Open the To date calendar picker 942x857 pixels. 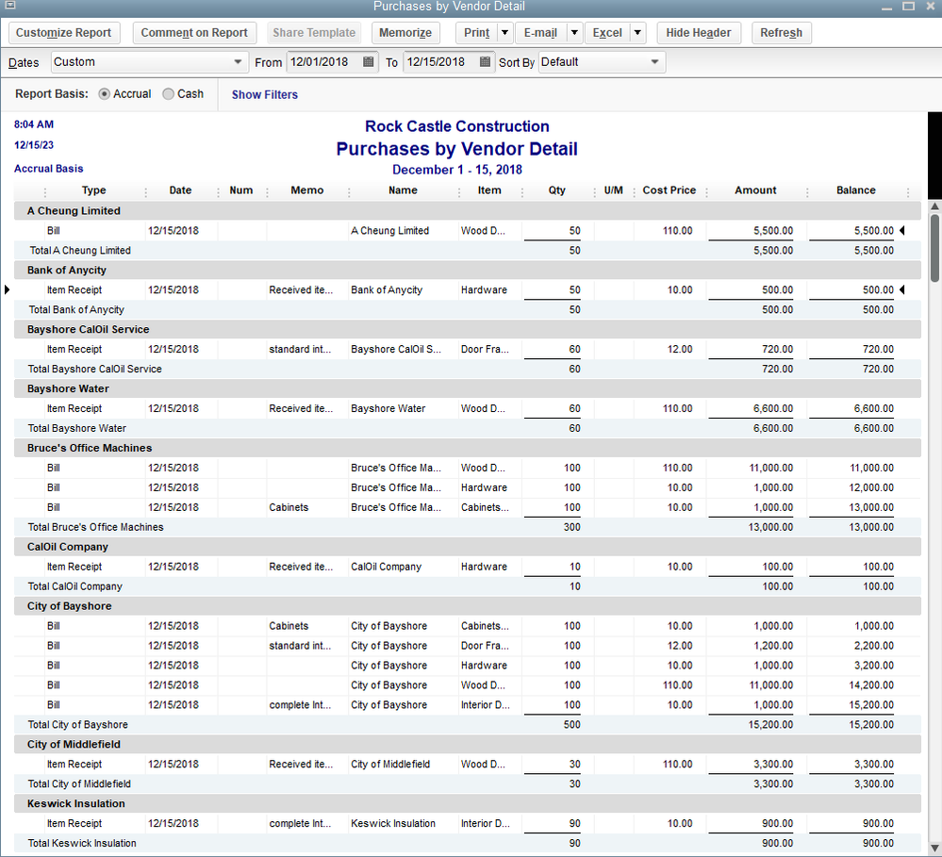(486, 62)
